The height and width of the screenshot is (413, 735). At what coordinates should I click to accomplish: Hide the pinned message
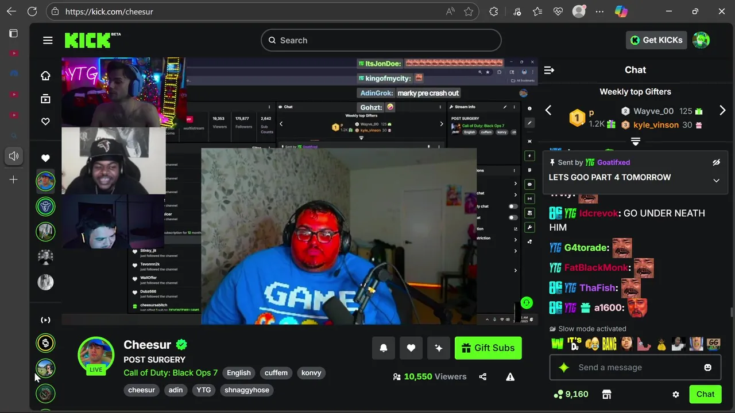(716, 162)
